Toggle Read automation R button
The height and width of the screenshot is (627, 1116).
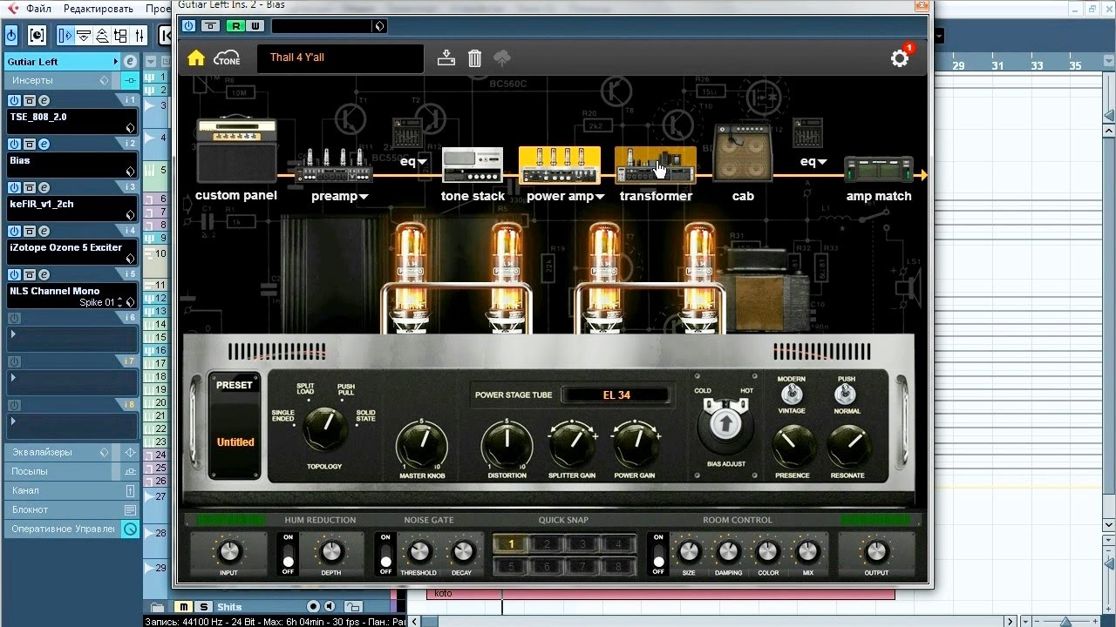235,26
